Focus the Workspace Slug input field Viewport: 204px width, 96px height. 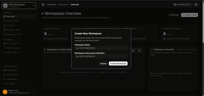coord(101,56)
